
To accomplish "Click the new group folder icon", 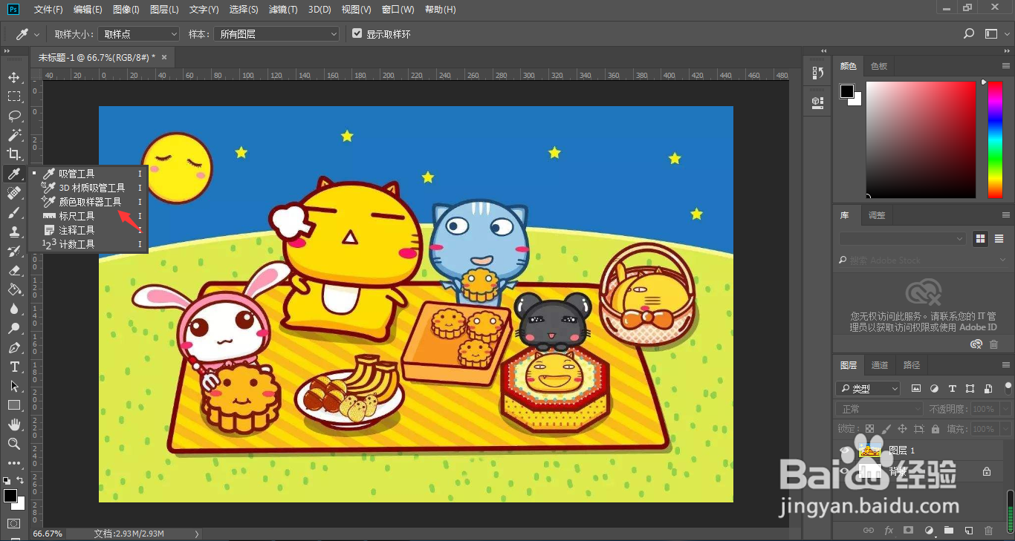I will point(948,531).
